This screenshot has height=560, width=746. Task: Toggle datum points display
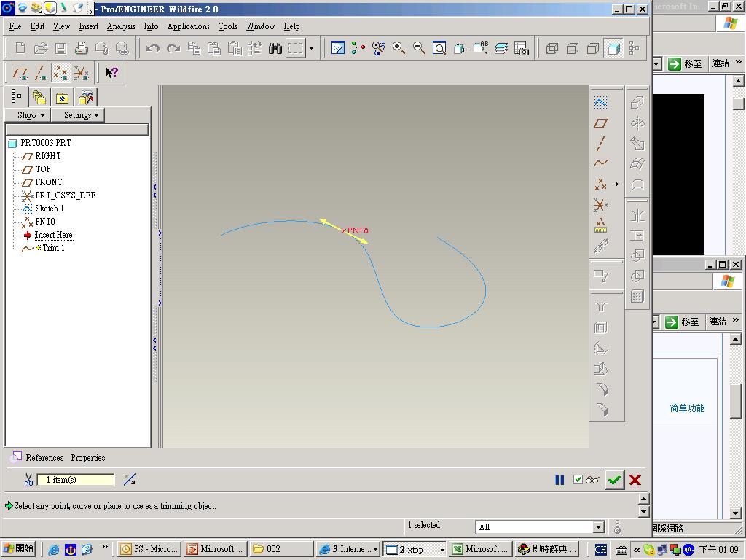(61, 73)
